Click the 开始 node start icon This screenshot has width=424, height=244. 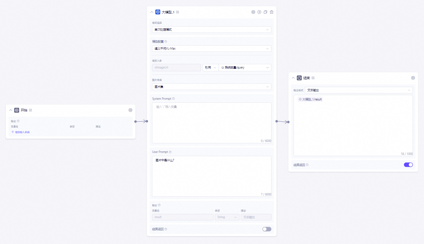point(17,110)
